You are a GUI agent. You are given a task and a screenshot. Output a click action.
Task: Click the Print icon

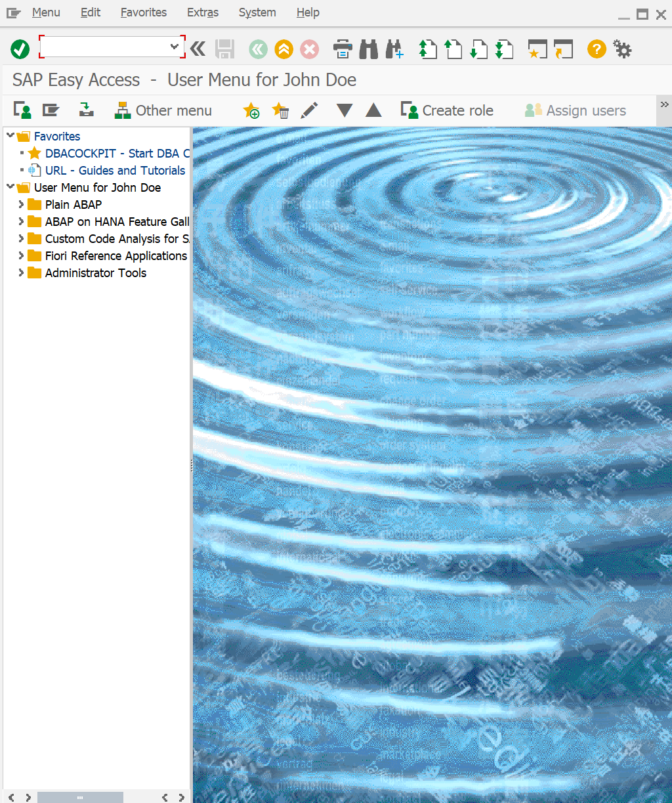[x=343, y=49]
